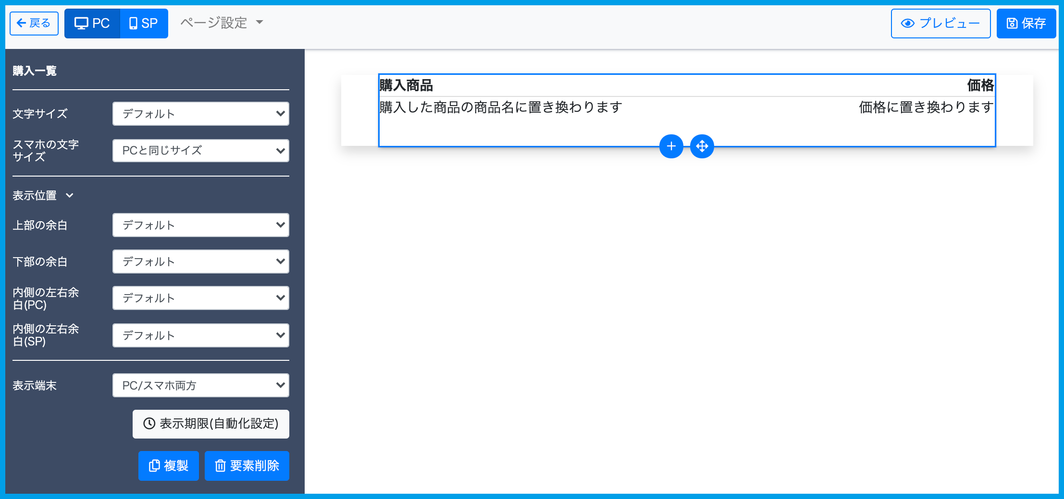Duplicate element with 複製 button
Viewport: 1064px width, 499px height.
click(168, 465)
